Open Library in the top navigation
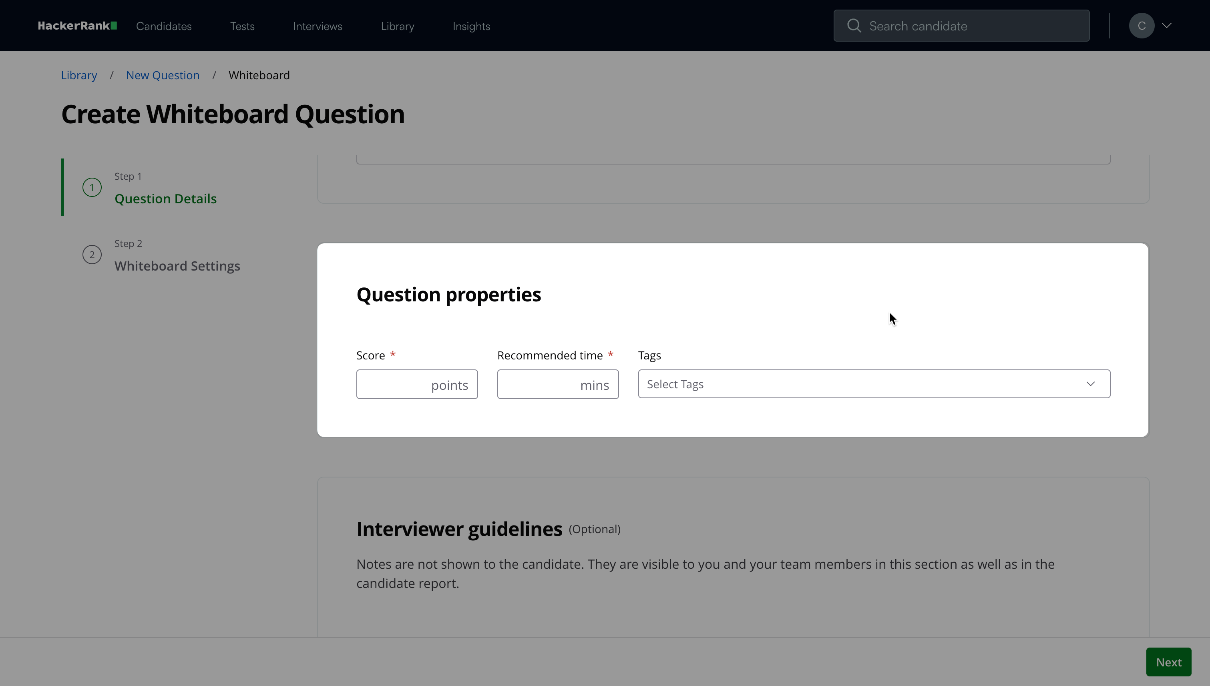This screenshot has height=686, width=1210. coord(397,26)
